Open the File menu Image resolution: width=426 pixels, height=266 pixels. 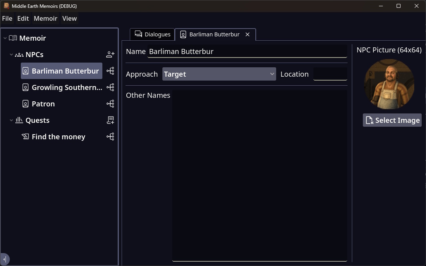tap(7, 18)
